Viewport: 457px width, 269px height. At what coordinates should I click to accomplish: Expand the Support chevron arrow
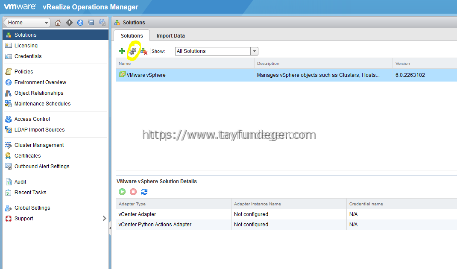[104, 218]
